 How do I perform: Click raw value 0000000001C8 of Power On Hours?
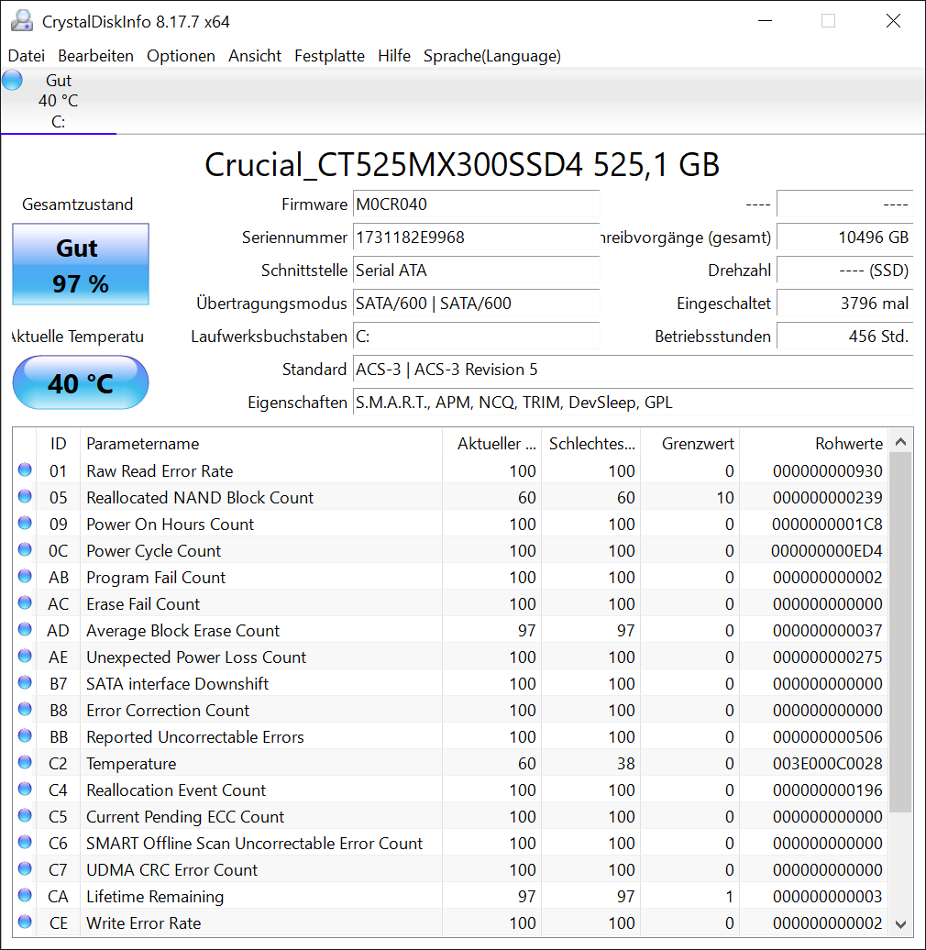(x=827, y=525)
